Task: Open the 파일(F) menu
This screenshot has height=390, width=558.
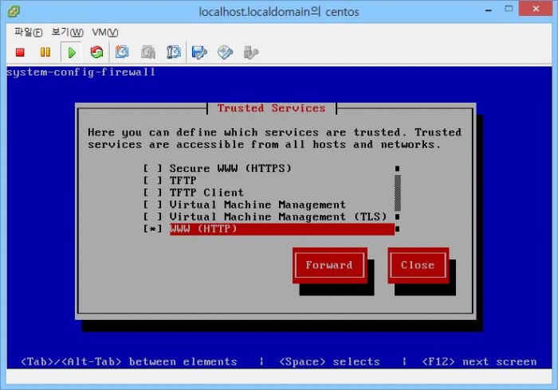Action: [28, 33]
